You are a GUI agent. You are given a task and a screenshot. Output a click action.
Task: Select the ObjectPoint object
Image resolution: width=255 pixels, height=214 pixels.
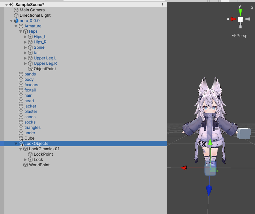(45, 69)
